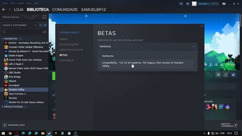Toggle favorite star for Stardew Valley
Image resolution: width=242 pixels, height=136 pixels.
coord(233,75)
